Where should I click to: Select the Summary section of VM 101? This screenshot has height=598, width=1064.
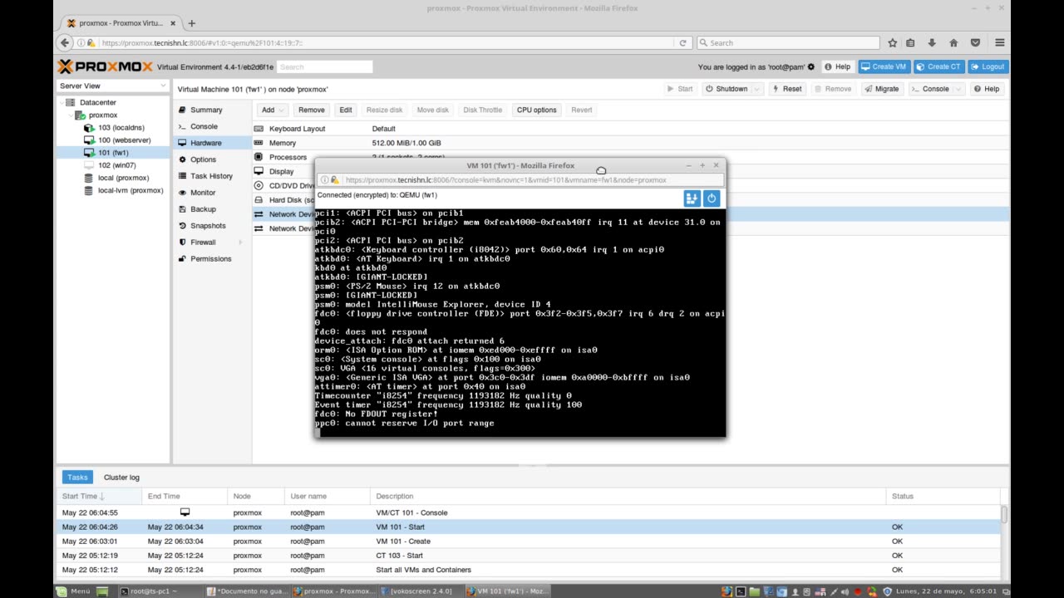coord(206,110)
